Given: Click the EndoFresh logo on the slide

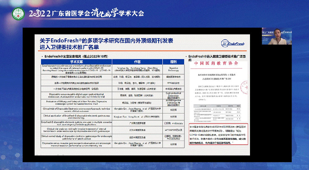Looking at the screenshot, I should [233, 43].
